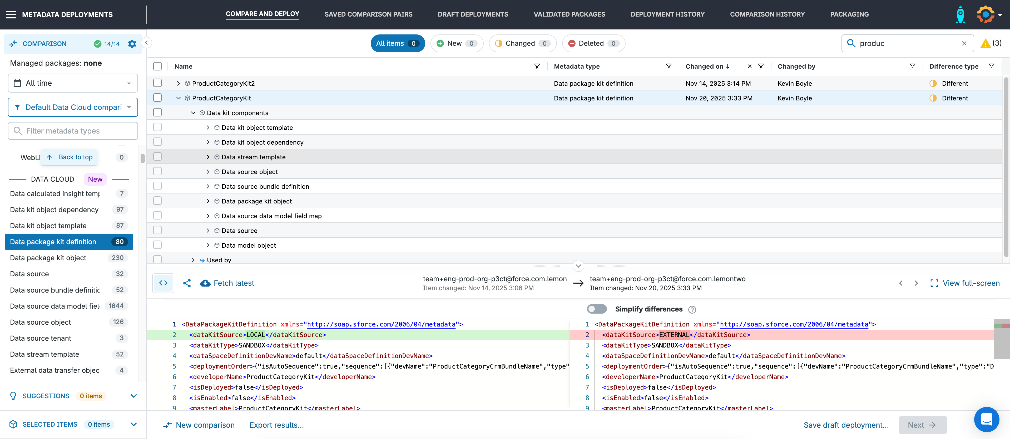Expand the ProductCategoryKit2 tree row
Image resolution: width=1010 pixels, height=439 pixels.
pyautogui.click(x=179, y=83)
